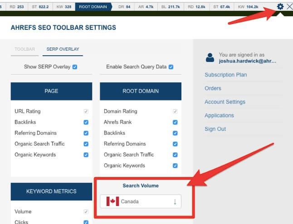Uncheck Page Organic Keywords checkbox
The image size is (293, 224).
click(x=86, y=155)
